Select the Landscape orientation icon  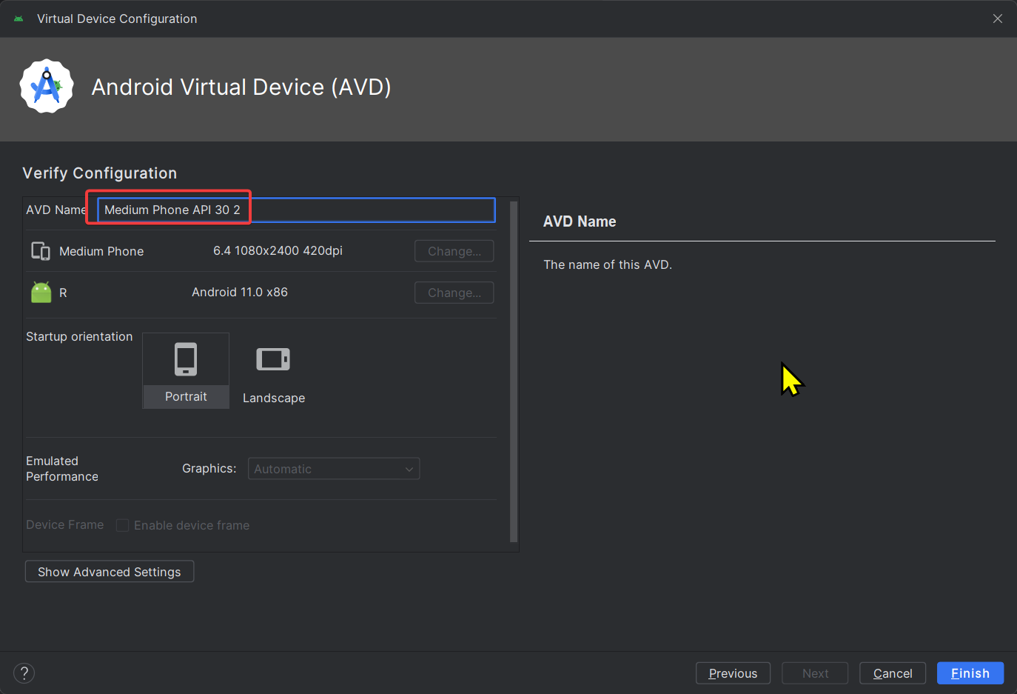click(x=273, y=359)
